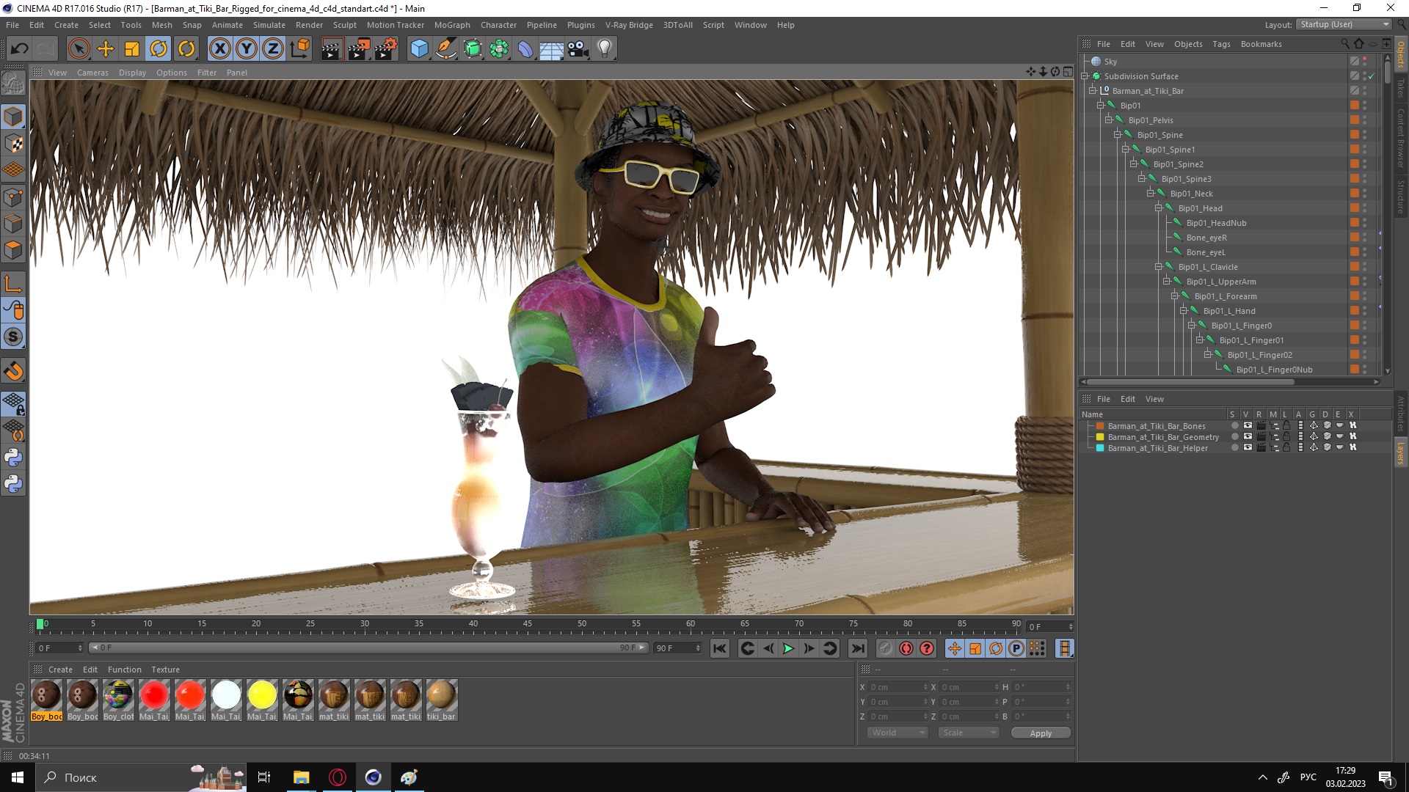Toggle Y axis lock

[x=247, y=49]
